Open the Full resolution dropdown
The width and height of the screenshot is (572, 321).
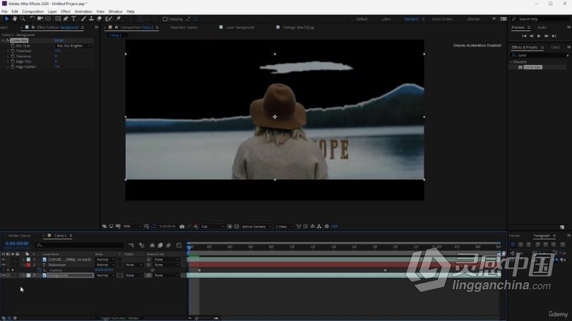[213, 226]
